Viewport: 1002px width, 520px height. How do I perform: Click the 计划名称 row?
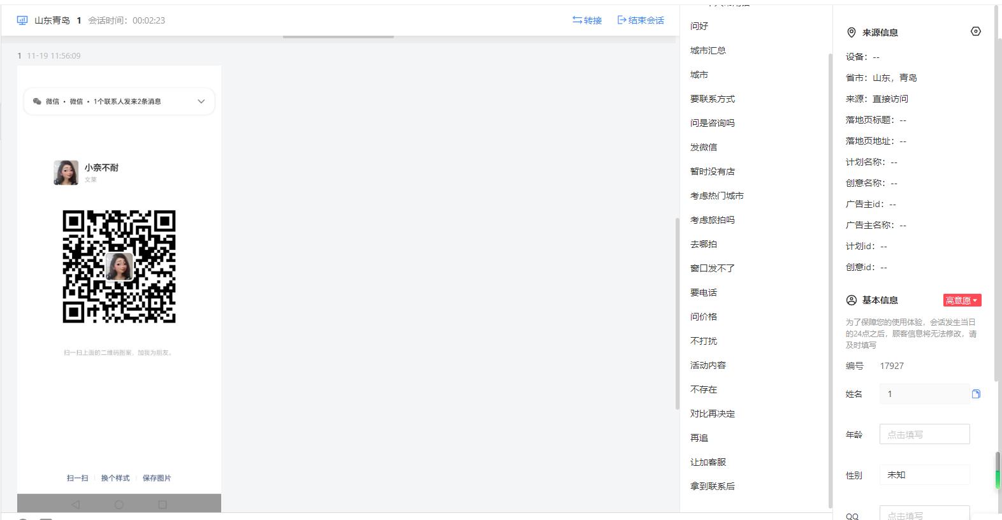[871, 162]
